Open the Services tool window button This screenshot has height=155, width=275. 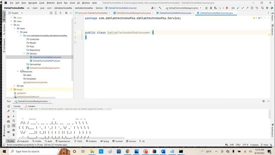pos(131,141)
